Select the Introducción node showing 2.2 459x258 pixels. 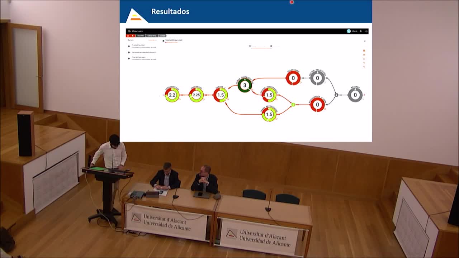(172, 95)
